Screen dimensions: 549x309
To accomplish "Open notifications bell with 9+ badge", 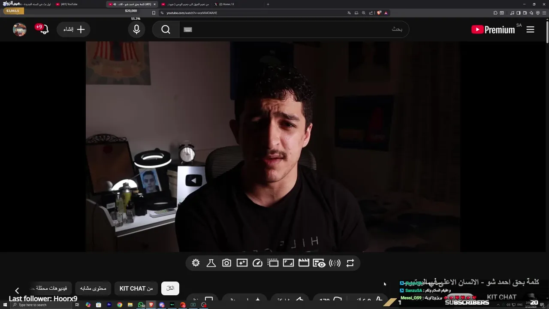I will (x=43, y=29).
